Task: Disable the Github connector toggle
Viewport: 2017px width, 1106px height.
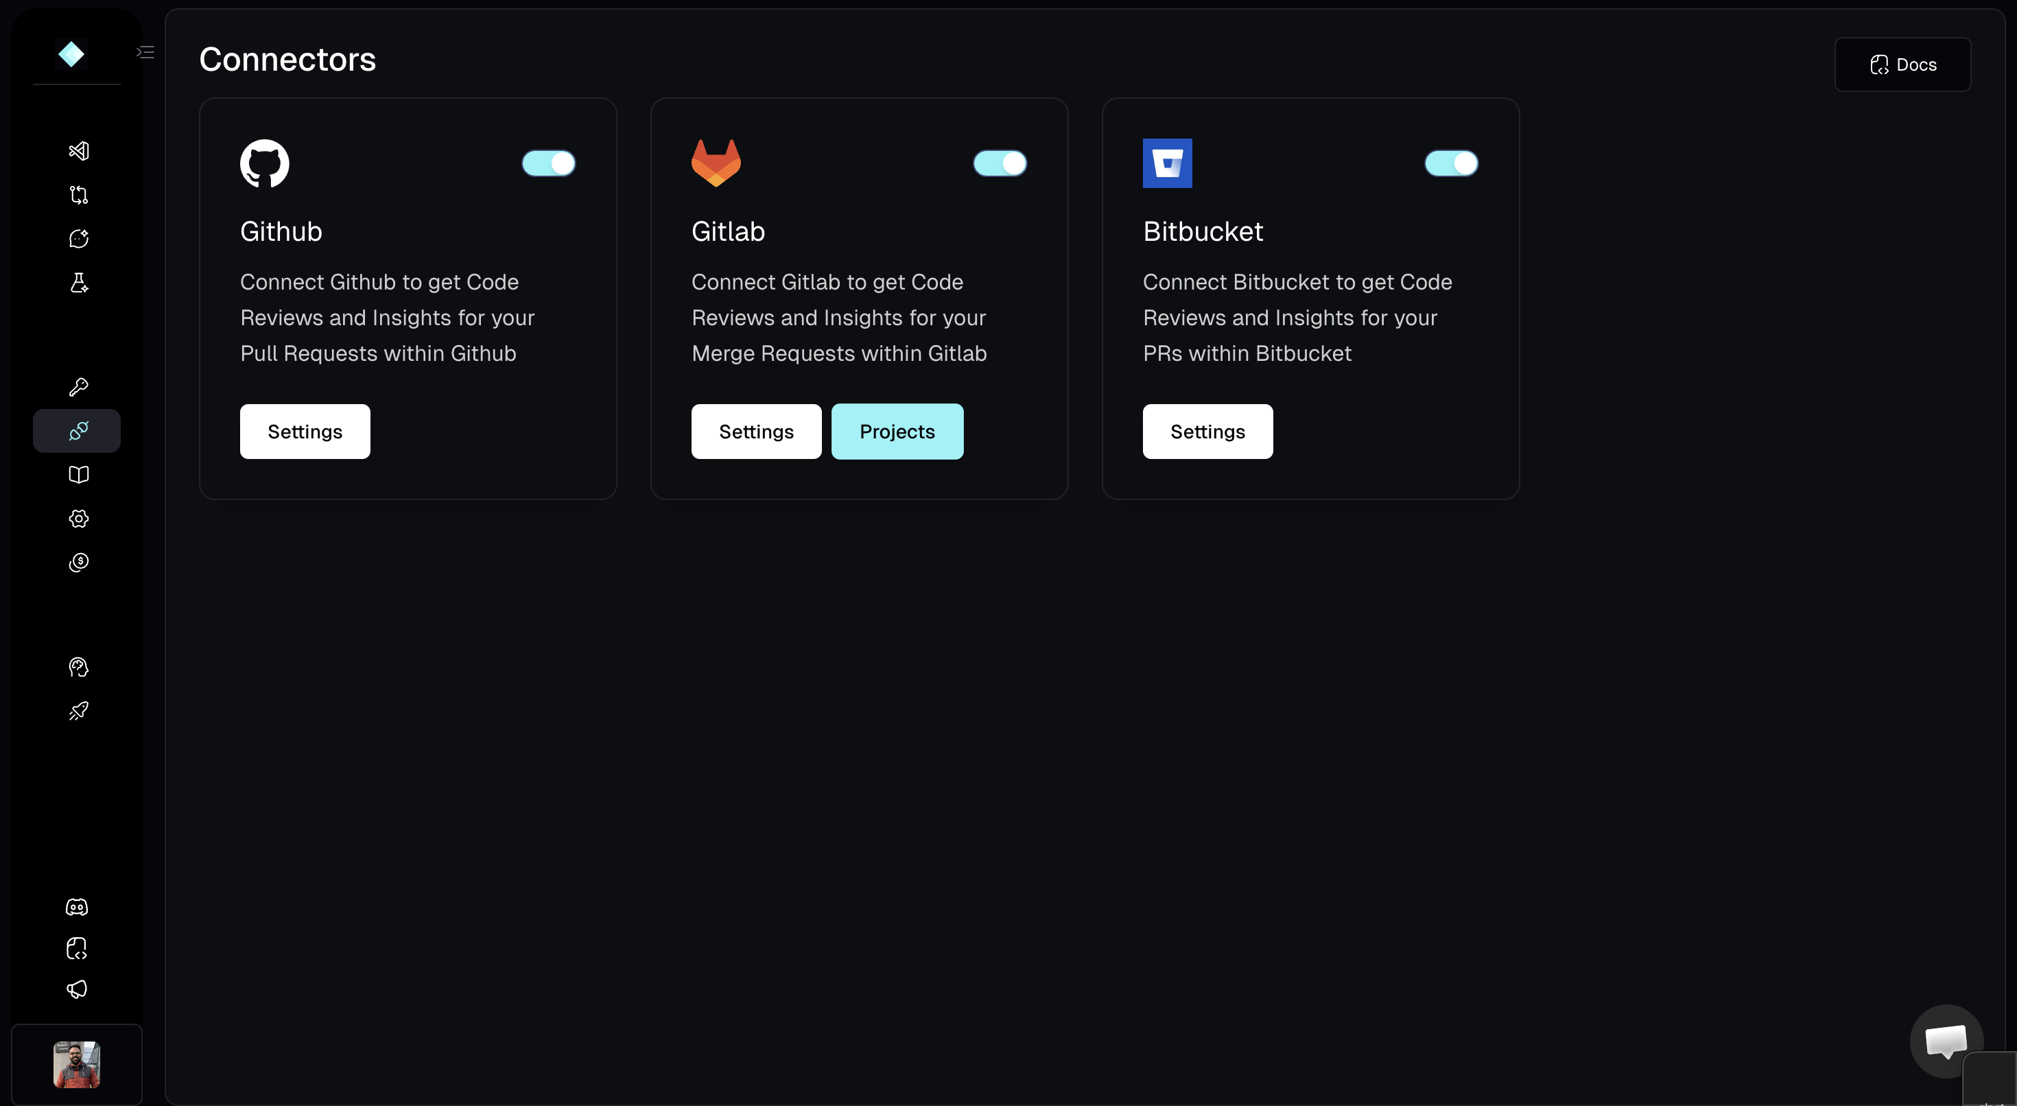Action: coord(549,163)
